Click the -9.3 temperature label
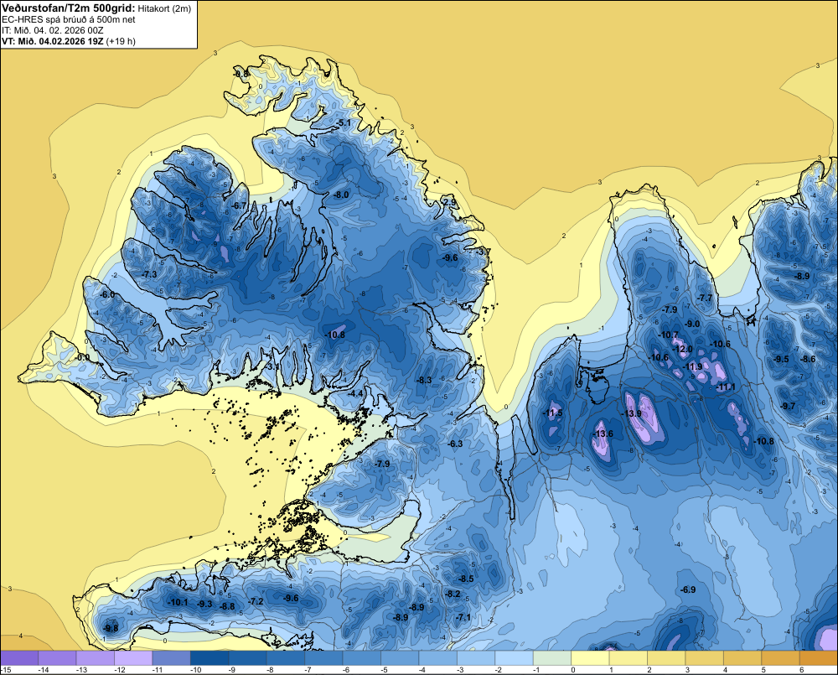This screenshot has height=675, width=838. click(204, 605)
